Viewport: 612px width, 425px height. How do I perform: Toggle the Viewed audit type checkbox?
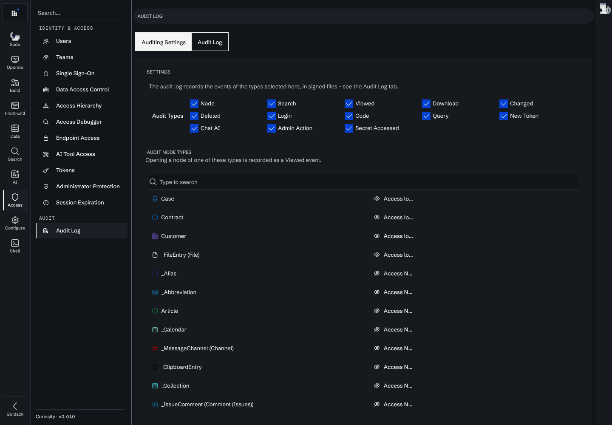point(349,103)
